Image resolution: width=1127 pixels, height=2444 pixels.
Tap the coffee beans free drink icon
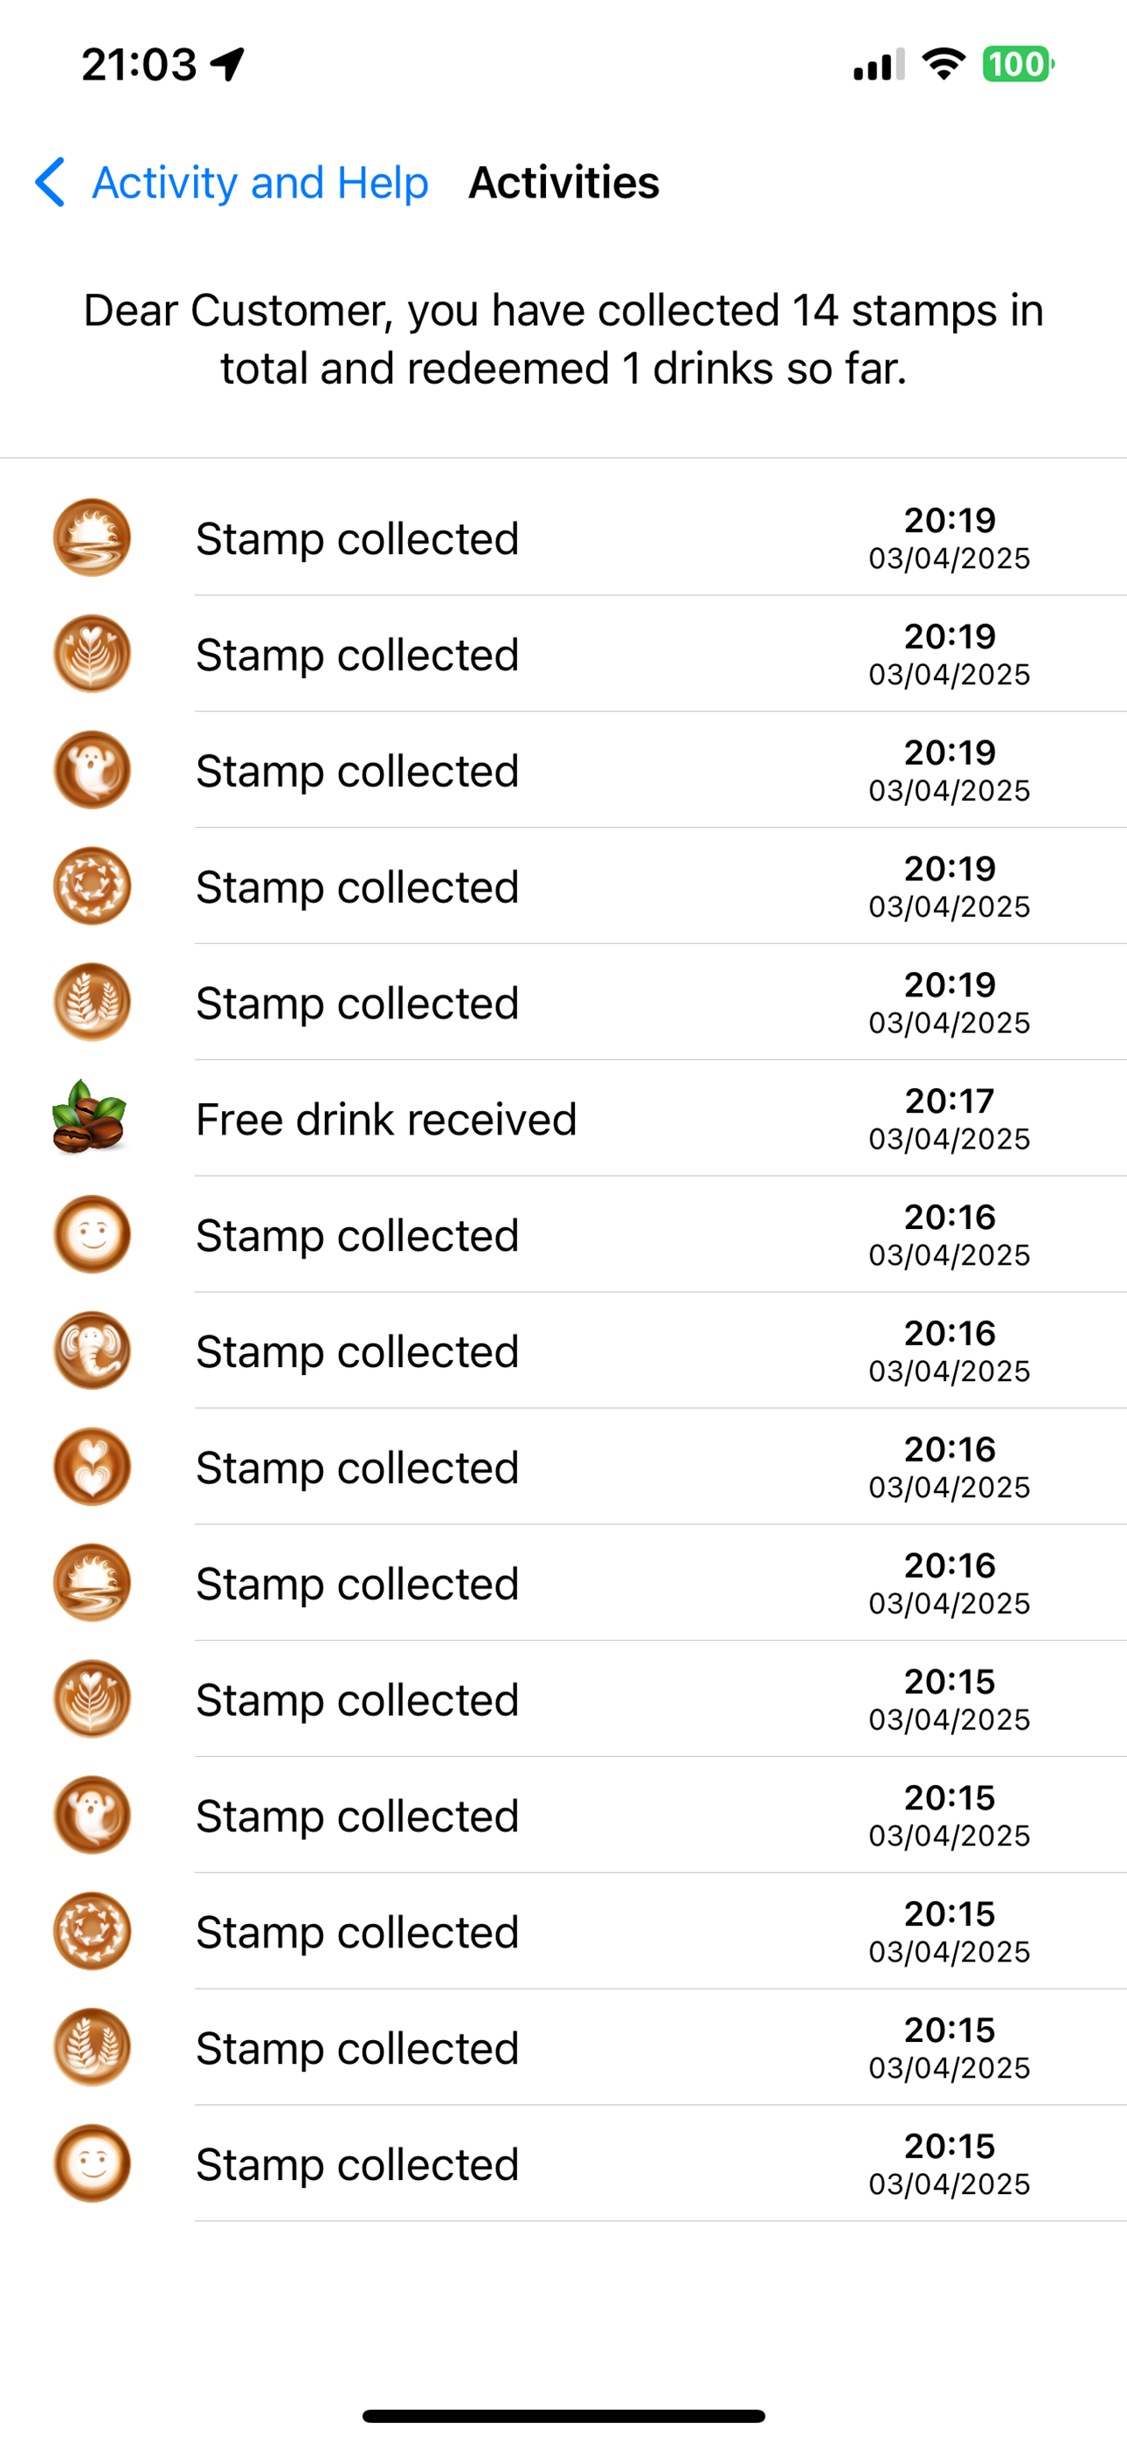click(x=89, y=1118)
